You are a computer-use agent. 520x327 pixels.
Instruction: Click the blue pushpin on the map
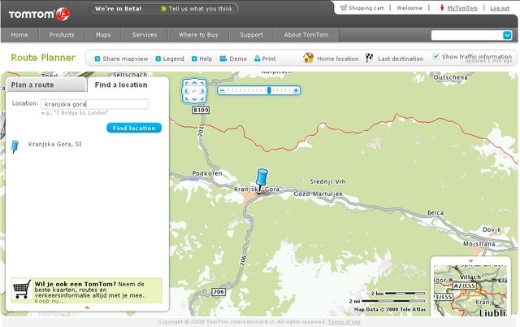pyautogui.click(x=262, y=181)
